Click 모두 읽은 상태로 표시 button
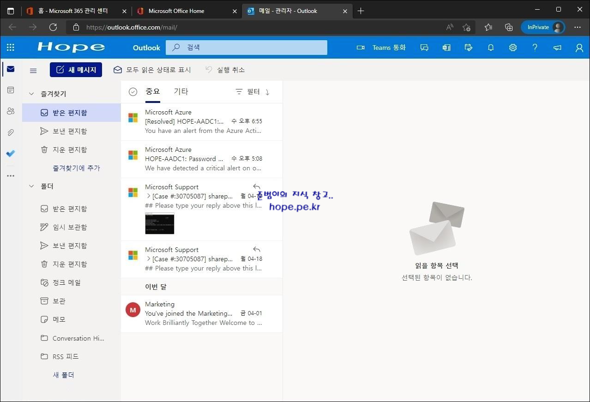The height and width of the screenshot is (402, 590). pyautogui.click(x=152, y=70)
